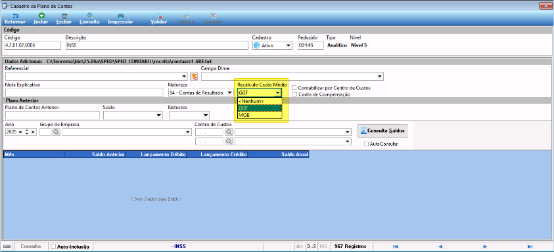Click the Incluir add-record icon
The height and width of the screenshot is (252, 554).
click(41, 16)
